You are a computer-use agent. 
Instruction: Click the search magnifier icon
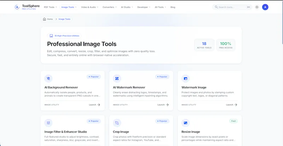(216, 7)
